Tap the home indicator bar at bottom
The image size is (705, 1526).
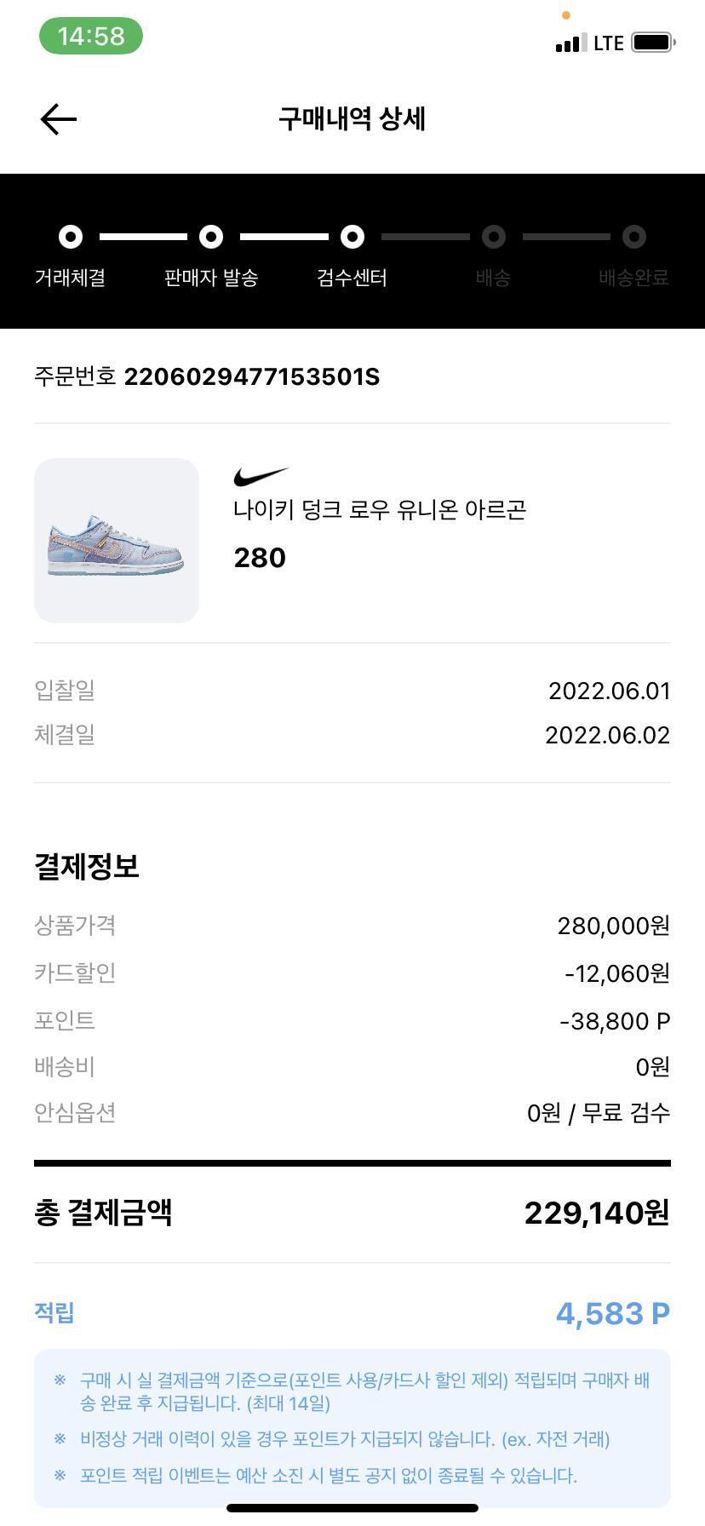pyautogui.click(x=352, y=1508)
